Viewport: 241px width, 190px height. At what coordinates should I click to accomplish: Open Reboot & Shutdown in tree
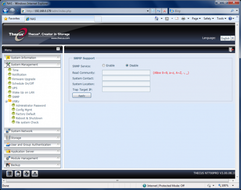pos(29,118)
